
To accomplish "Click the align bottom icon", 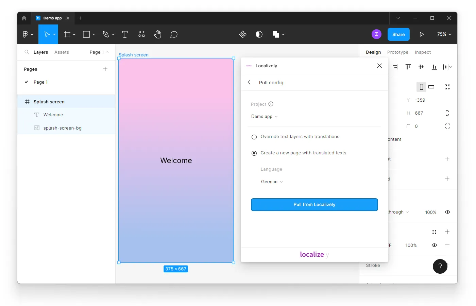I will [434, 67].
